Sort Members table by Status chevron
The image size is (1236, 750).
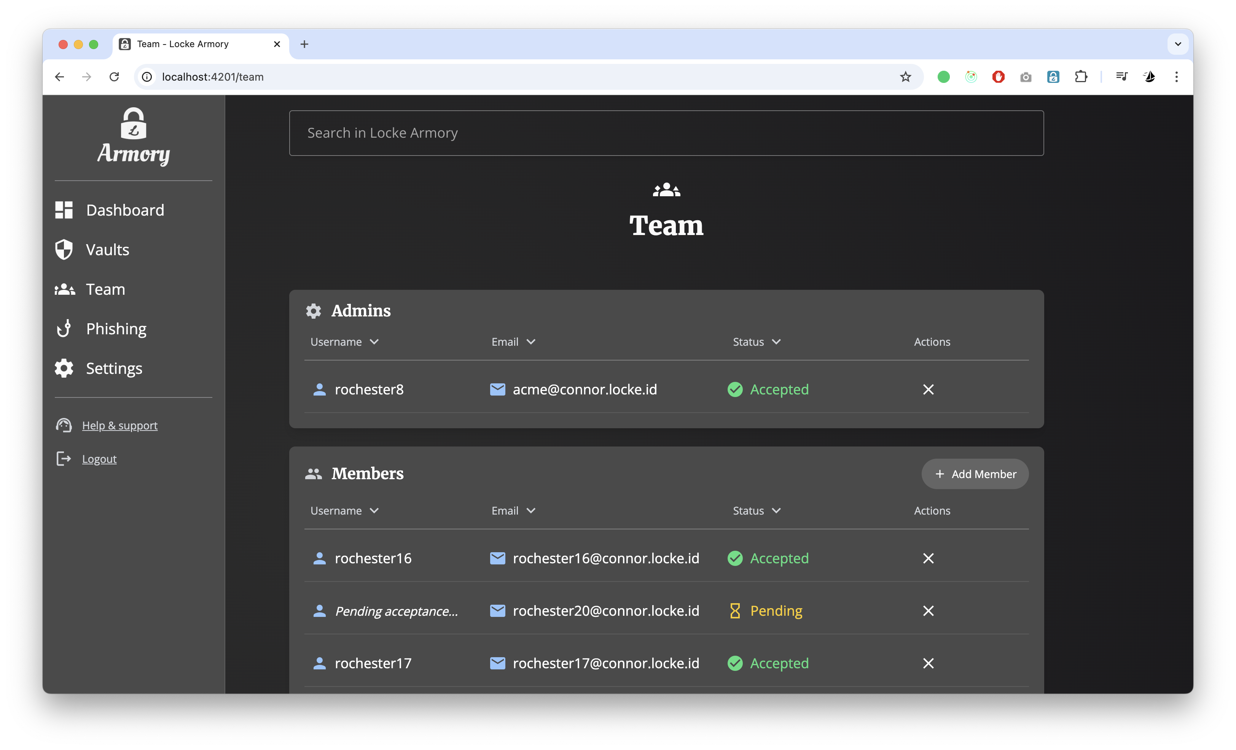click(x=777, y=511)
